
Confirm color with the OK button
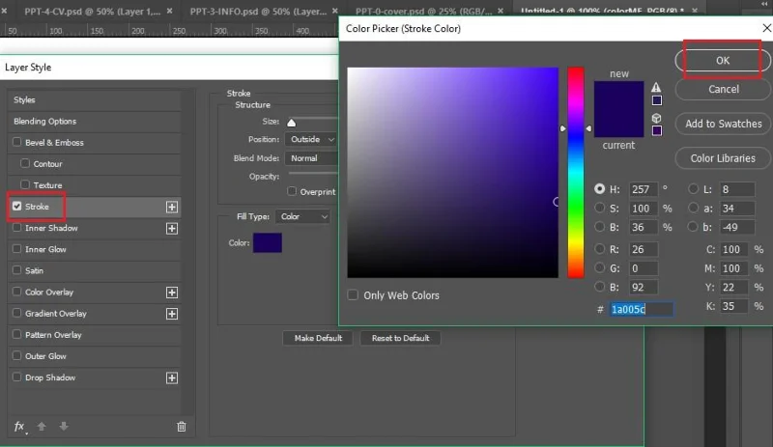[x=722, y=60]
